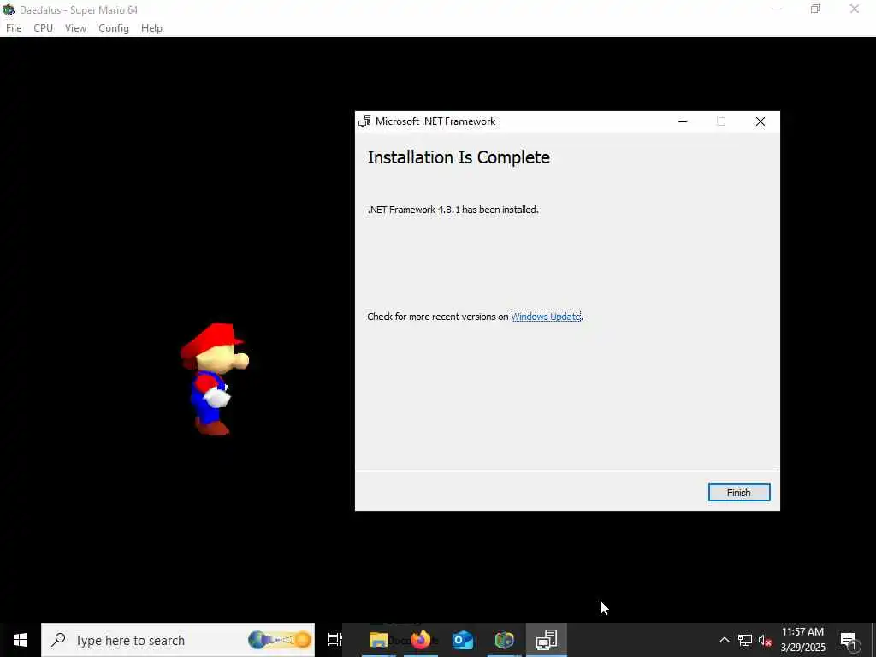876x657 pixels.
Task: Close the Microsoft .NET Framework dialog
Action: (760, 121)
